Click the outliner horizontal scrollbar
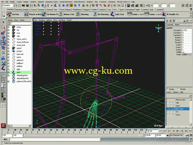This screenshot has height=145, width=193. pos(19,125)
